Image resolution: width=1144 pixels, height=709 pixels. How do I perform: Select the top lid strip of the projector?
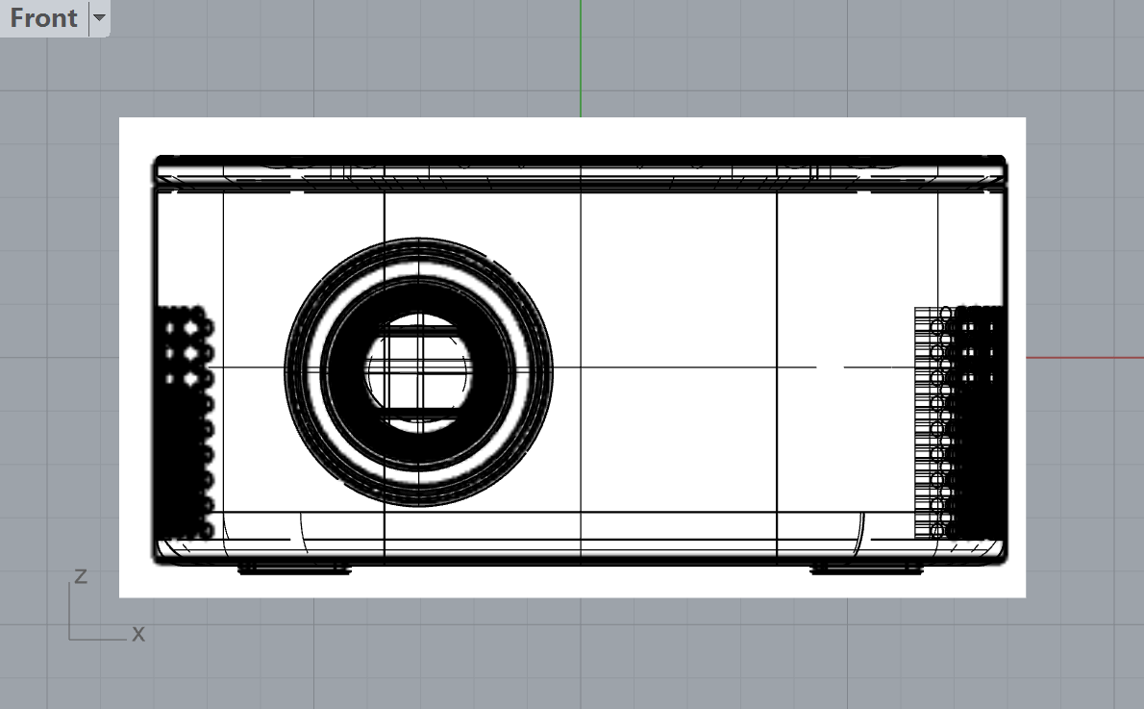[x=581, y=170]
